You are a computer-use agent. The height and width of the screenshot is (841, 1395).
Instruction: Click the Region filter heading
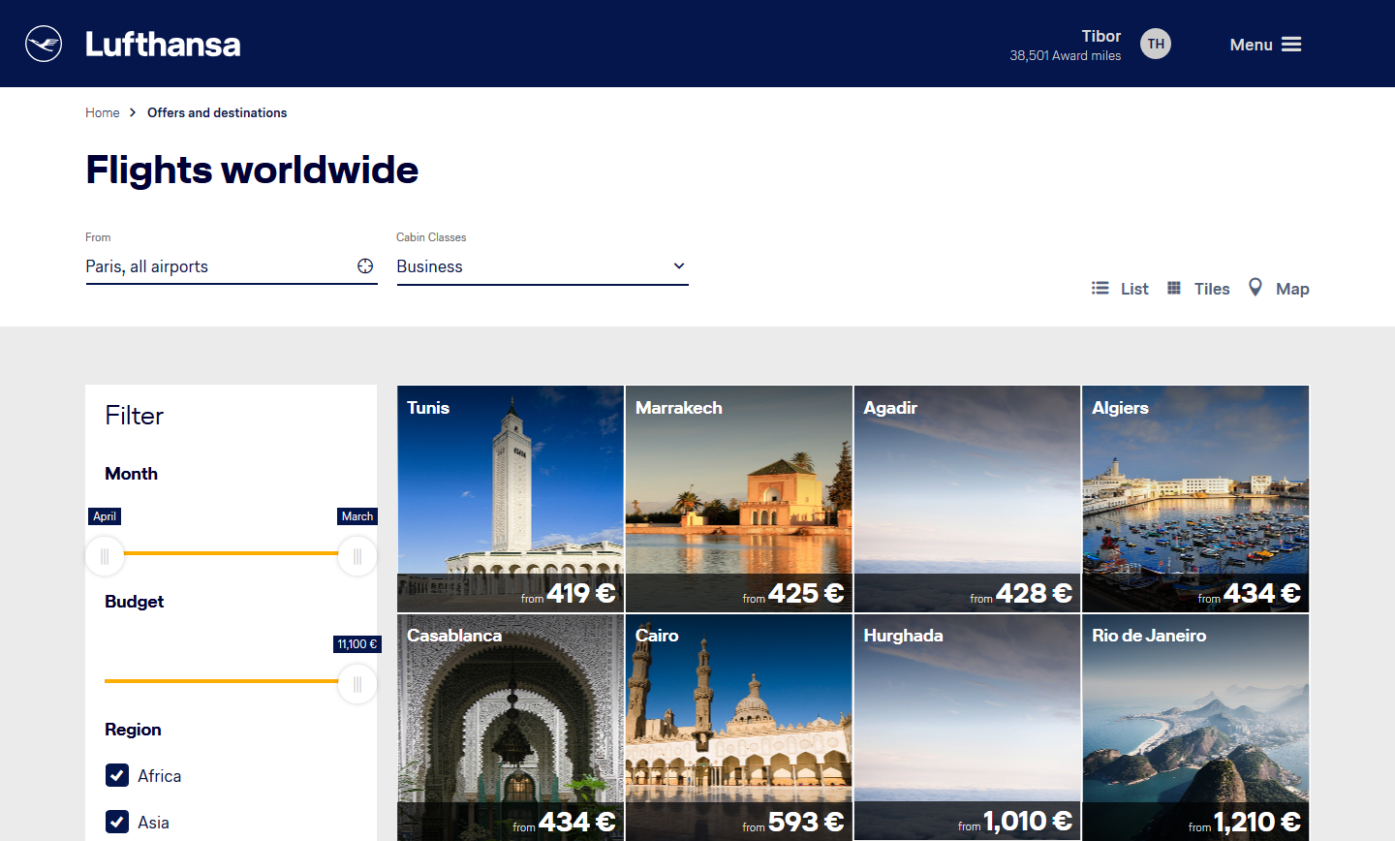click(133, 730)
